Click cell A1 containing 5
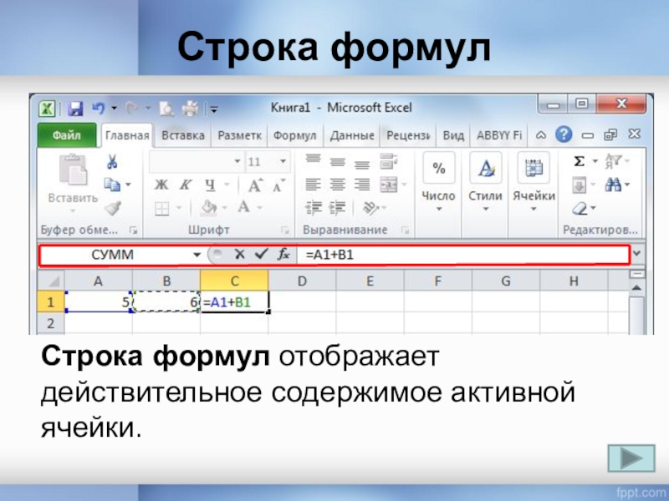The image size is (669, 501). coord(98,302)
